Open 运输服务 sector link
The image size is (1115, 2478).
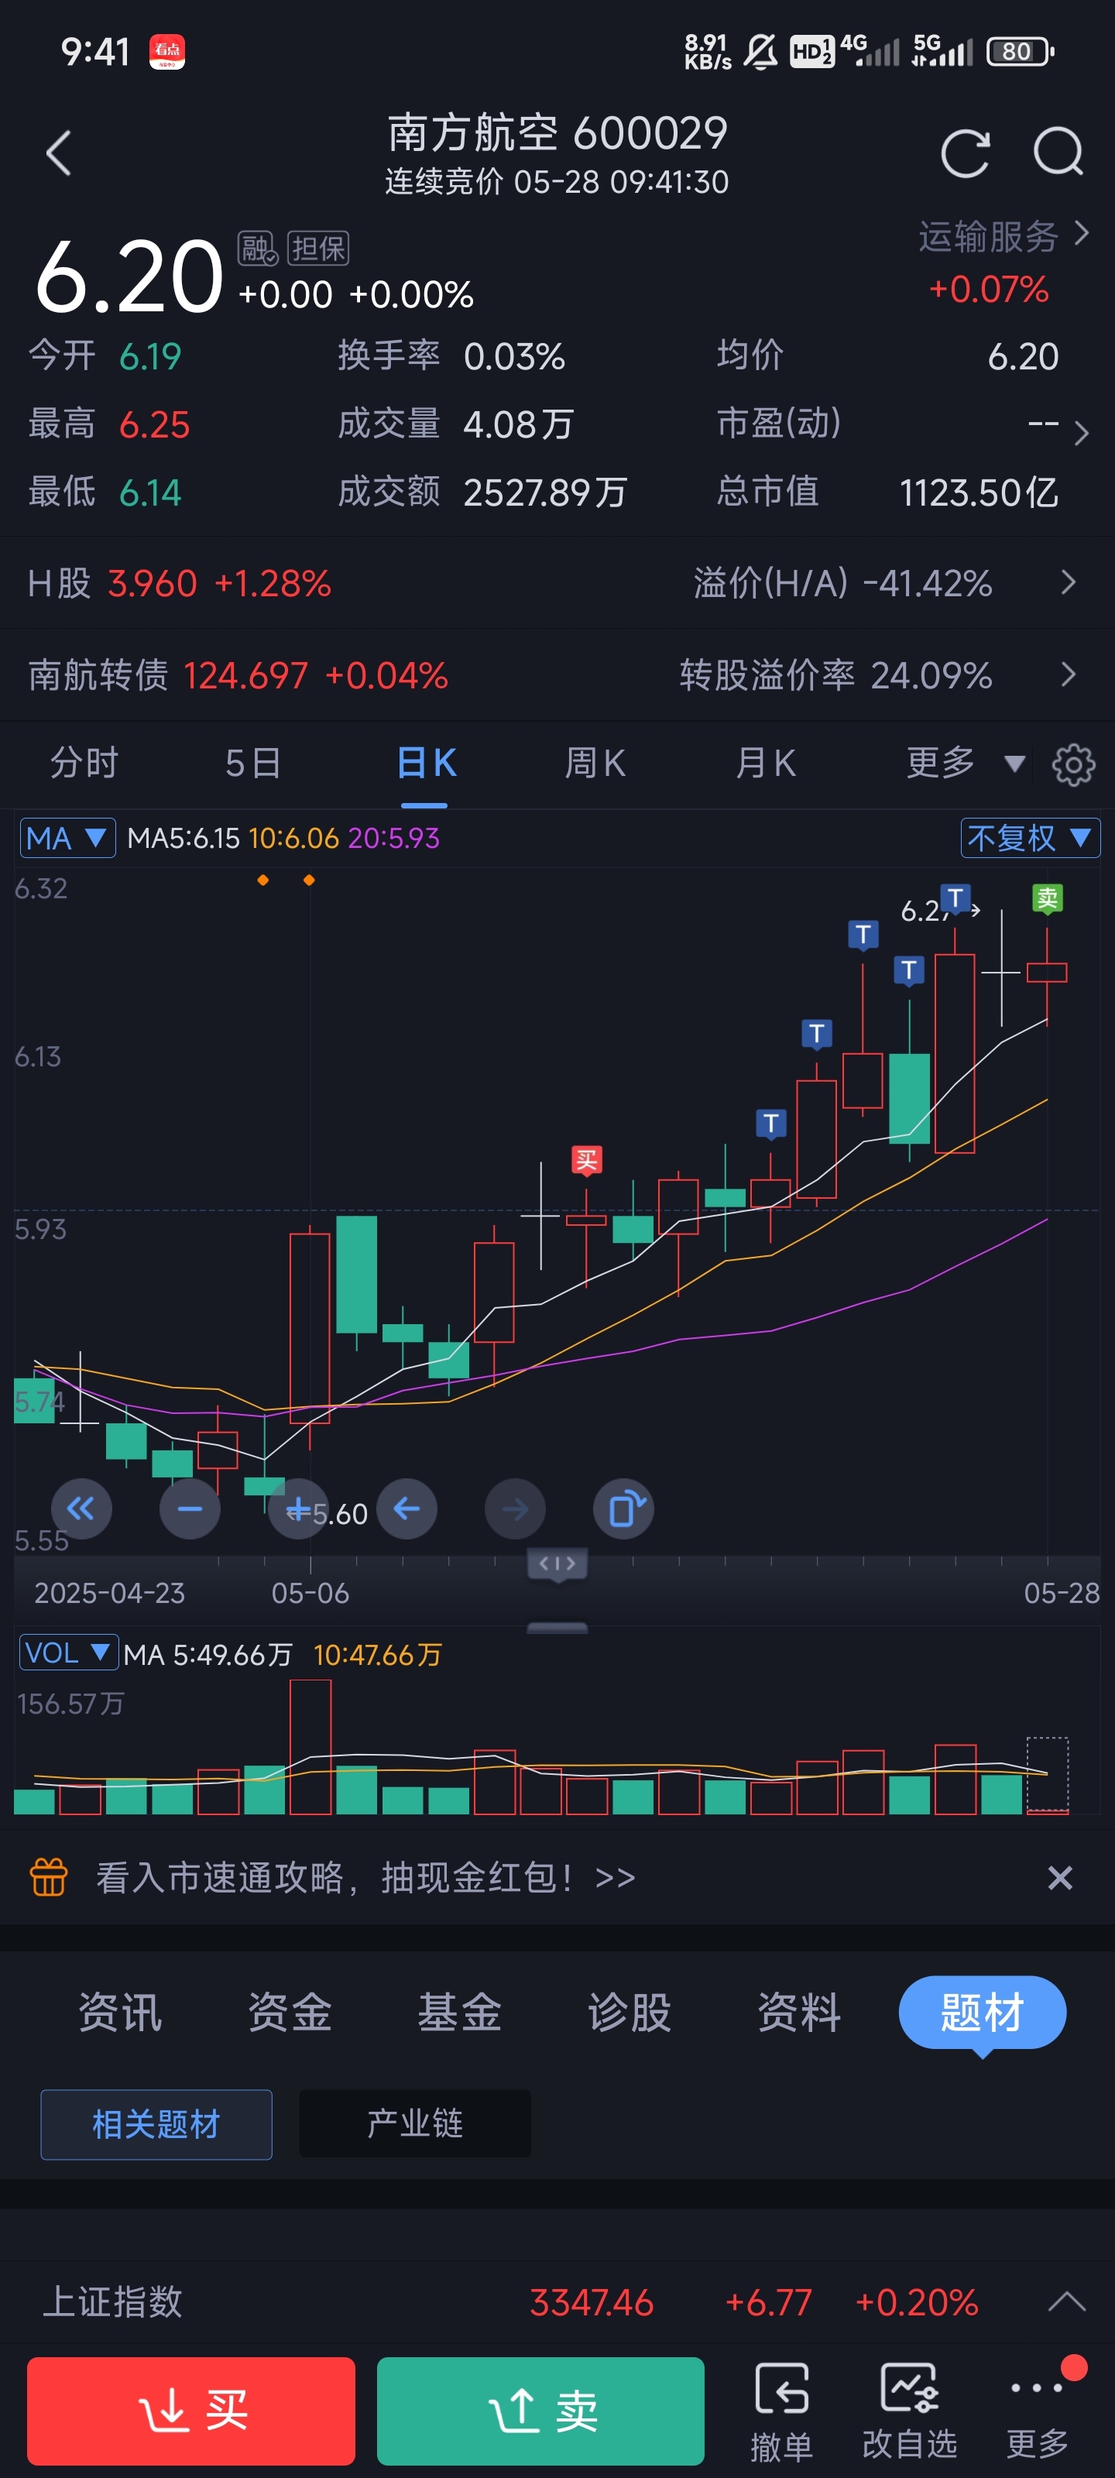(988, 235)
